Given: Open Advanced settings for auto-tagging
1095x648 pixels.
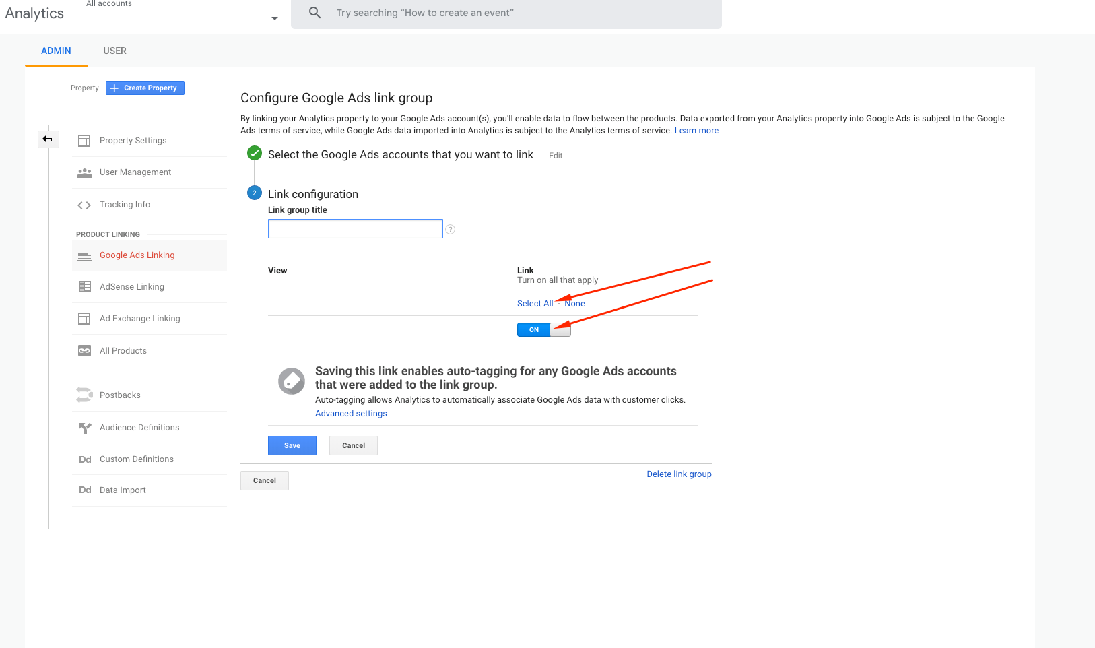Looking at the screenshot, I should [x=351, y=413].
